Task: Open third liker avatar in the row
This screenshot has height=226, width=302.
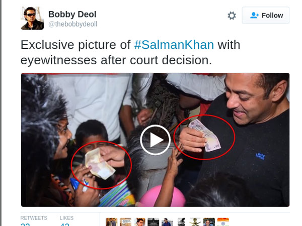Action: tap(139, 221)
